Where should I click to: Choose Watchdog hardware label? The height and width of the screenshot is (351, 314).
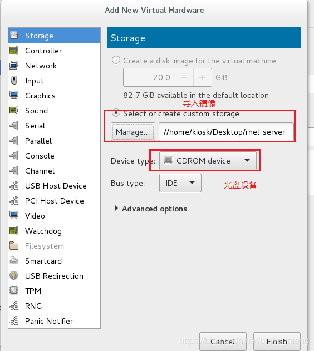click(x=43, y=231)
